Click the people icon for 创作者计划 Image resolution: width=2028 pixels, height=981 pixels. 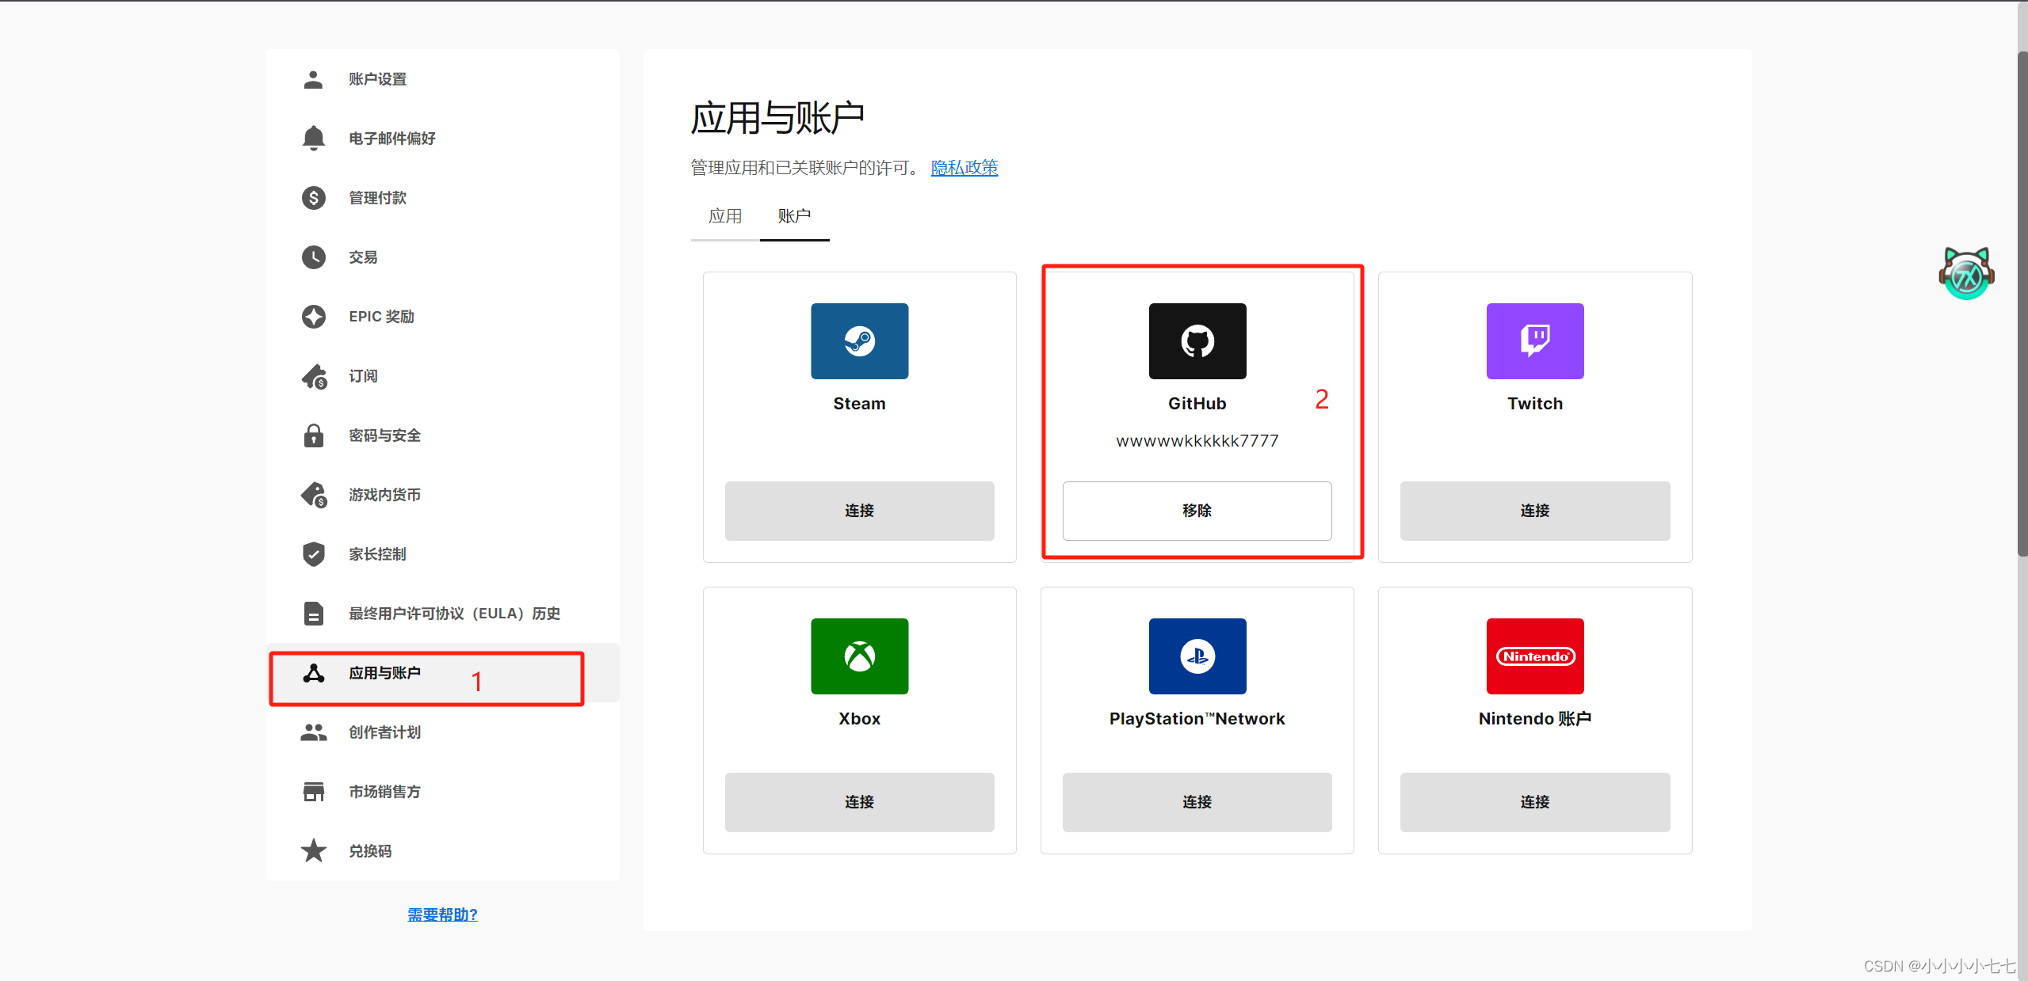click(313, 732)
